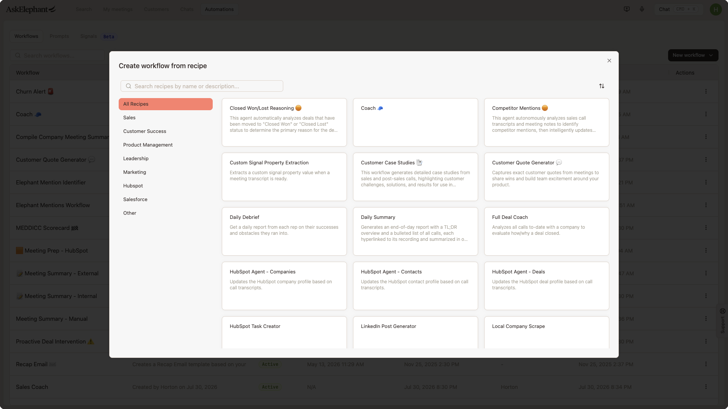The height and width of the screenshot is (409, 728).
Task: Choose the Daily Debrief recipe
Action: coord(284,231)
